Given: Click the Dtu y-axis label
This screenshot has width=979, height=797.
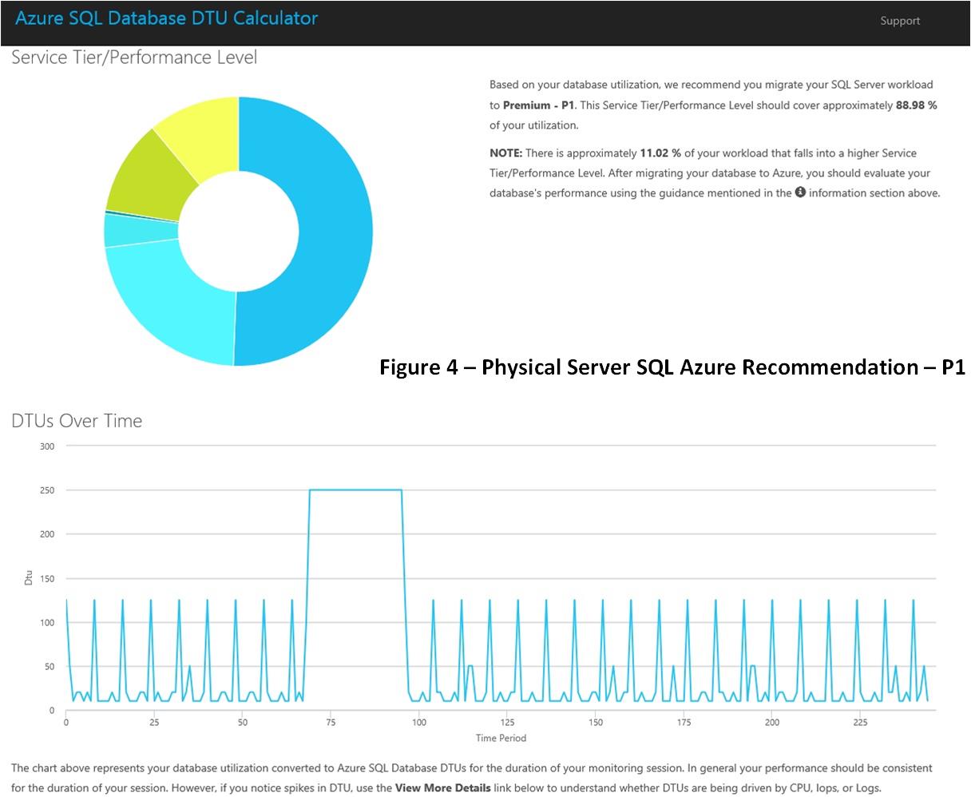Looking at the screenshot, I should point(29,577).
